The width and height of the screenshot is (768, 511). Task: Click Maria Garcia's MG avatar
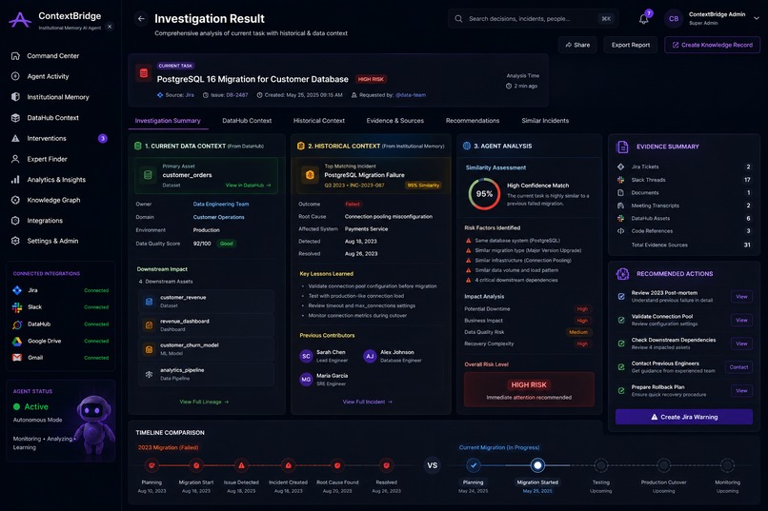[306, 379]
